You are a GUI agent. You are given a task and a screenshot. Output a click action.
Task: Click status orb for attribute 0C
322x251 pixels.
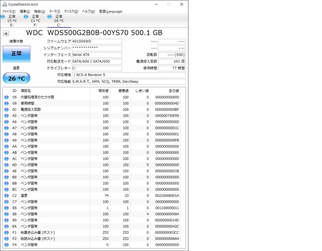pyautogui.click(x=7, y=110)
